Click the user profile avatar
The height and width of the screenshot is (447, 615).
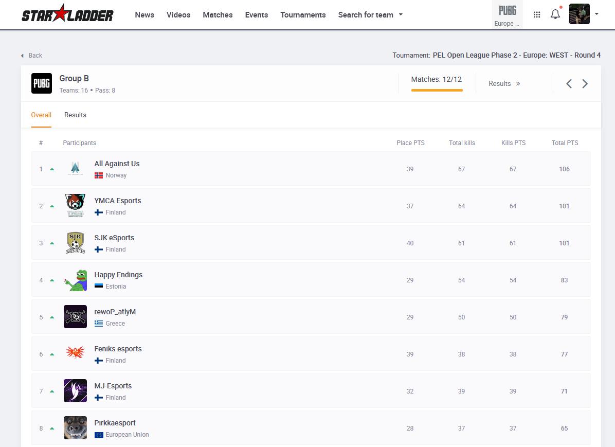point(580,14)
